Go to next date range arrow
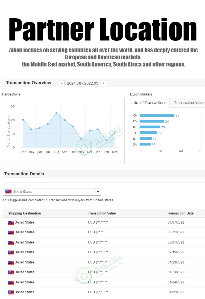The width and height of the screenshot is (205, 299). [x=104, y=83]
